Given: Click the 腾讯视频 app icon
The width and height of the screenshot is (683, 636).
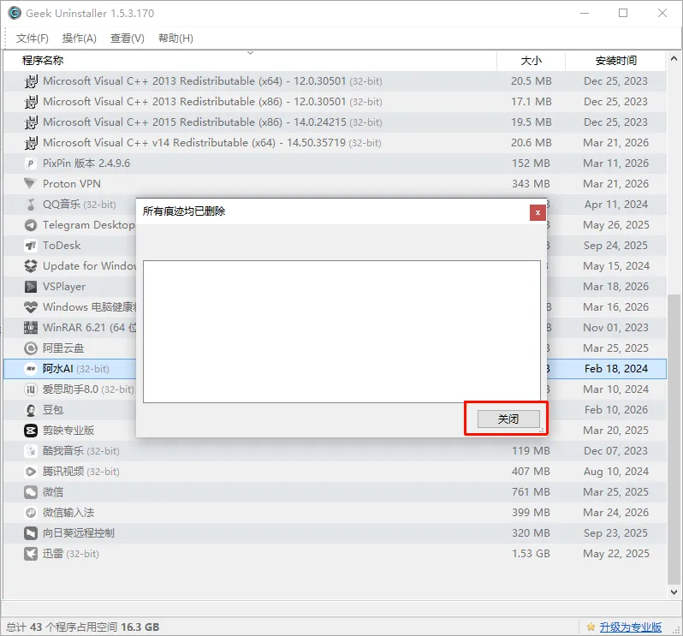Looking at the screenshot, I should [x=31, y=472].
